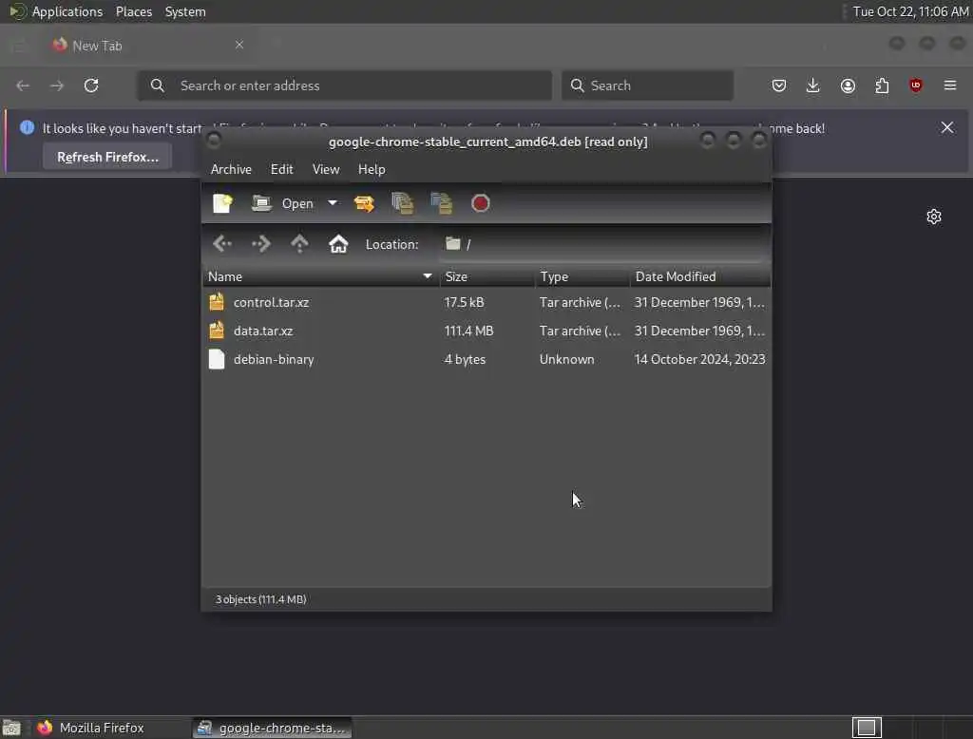Click the Location path field
973x739 pixels.
click(602, 244)
